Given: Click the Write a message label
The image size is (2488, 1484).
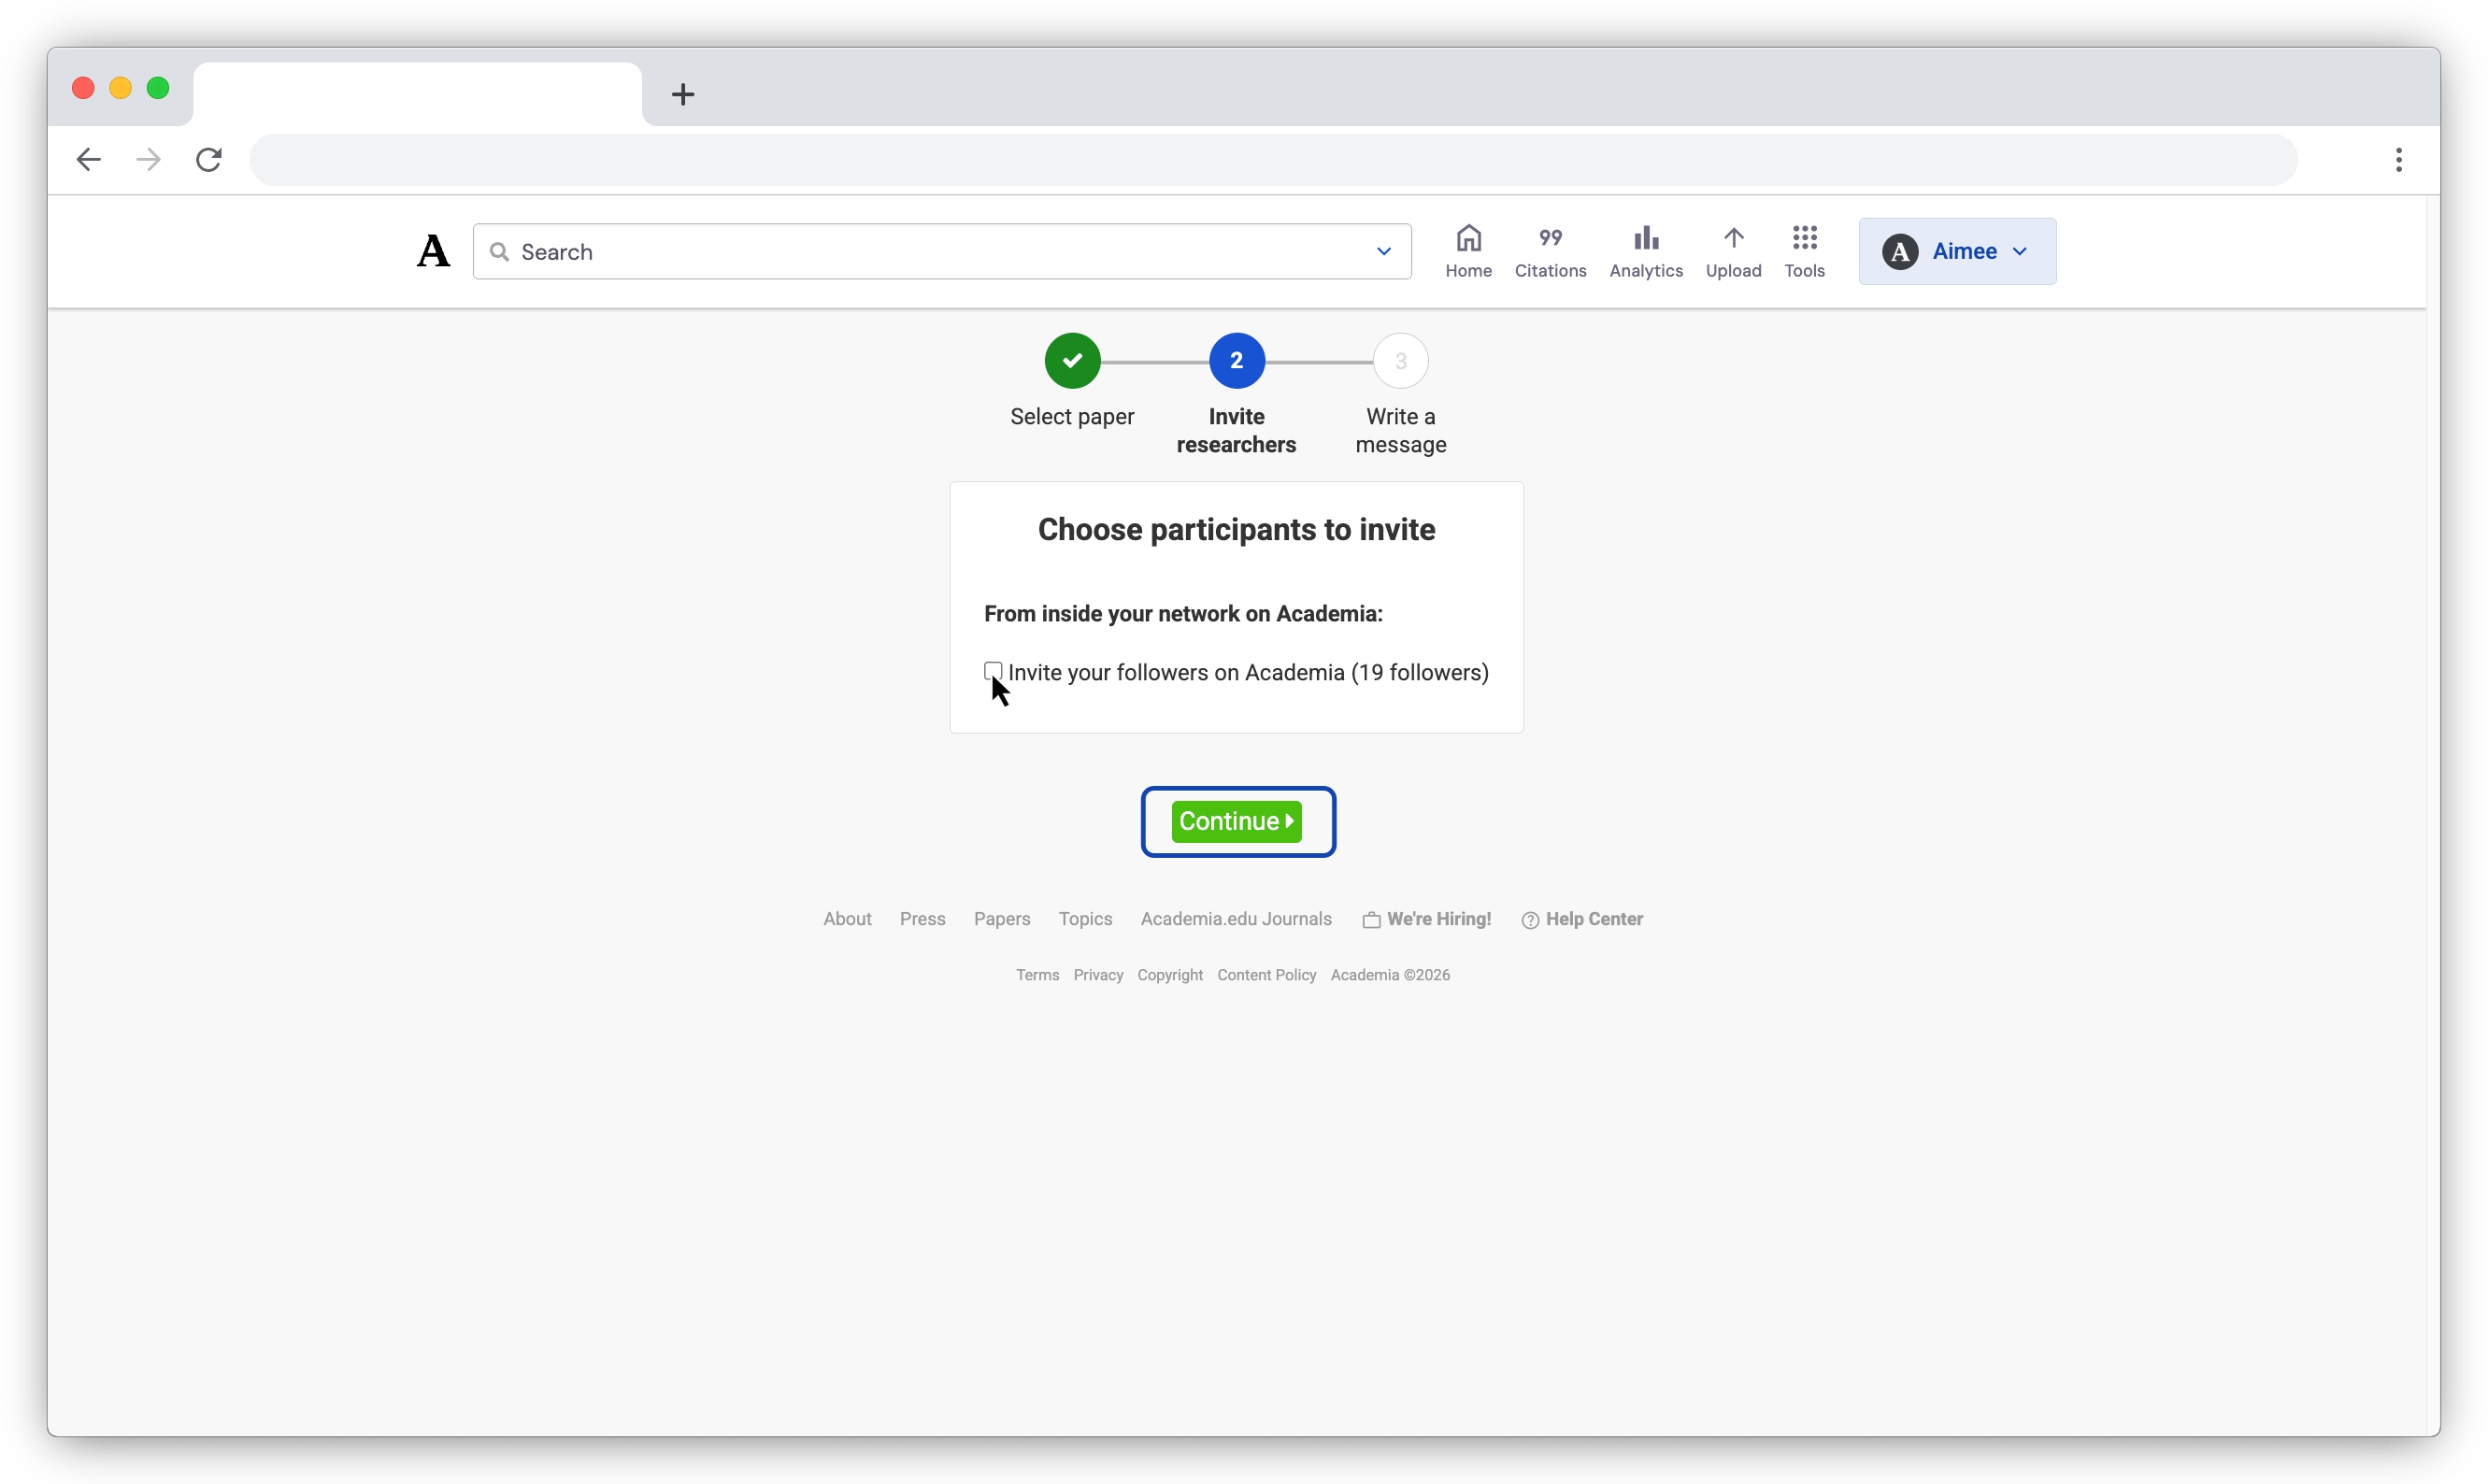Looking at the screenshot, I should [x=1400, y=430].
